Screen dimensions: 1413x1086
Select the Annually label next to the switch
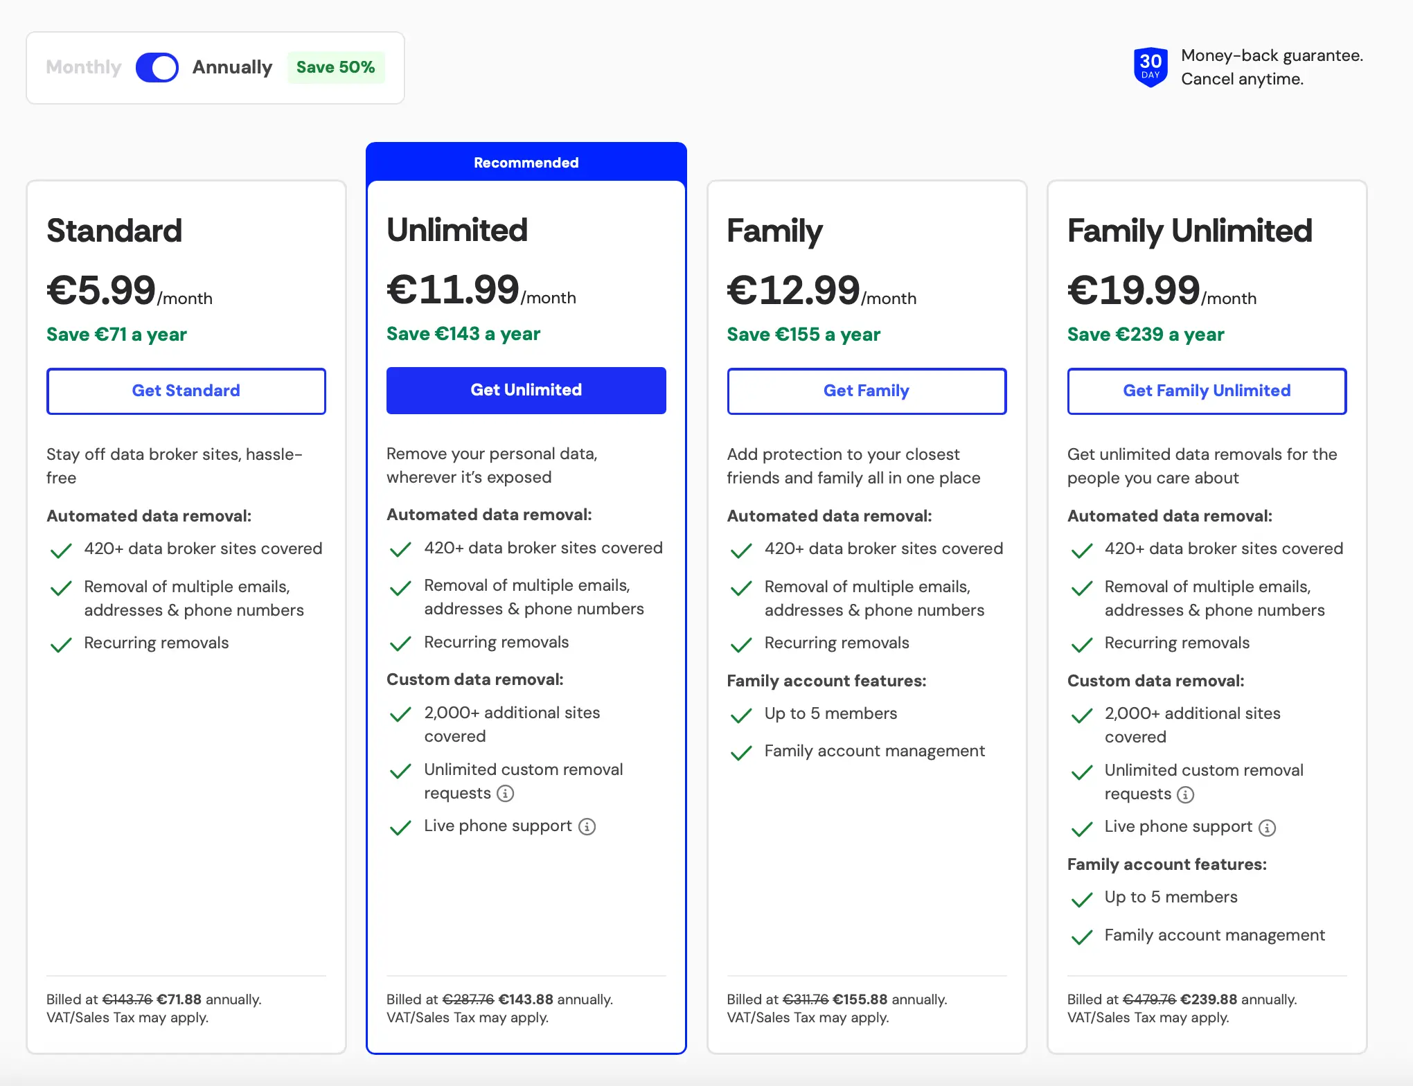tap(232, 67)
